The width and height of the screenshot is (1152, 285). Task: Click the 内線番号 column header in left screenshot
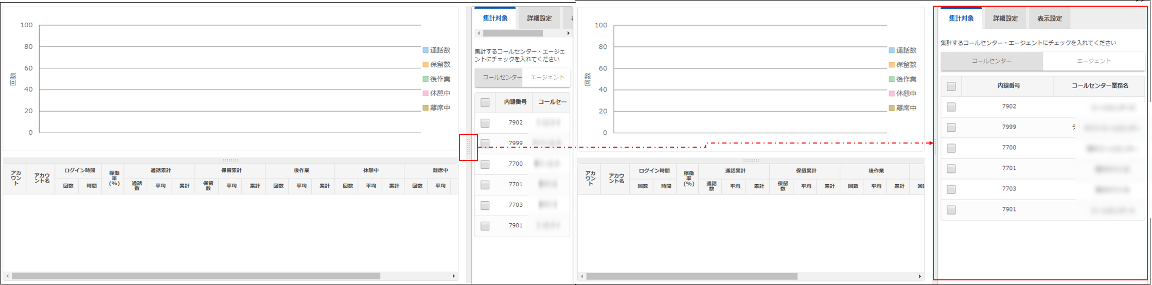[515, 102]
